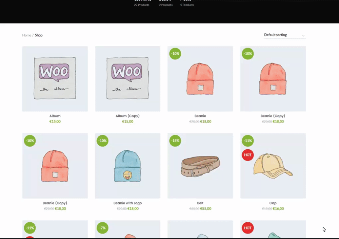Click the -10% badge on Beanie with Logo
The width and height of the screenshot is (339, 239).
(x=102, y=141)
